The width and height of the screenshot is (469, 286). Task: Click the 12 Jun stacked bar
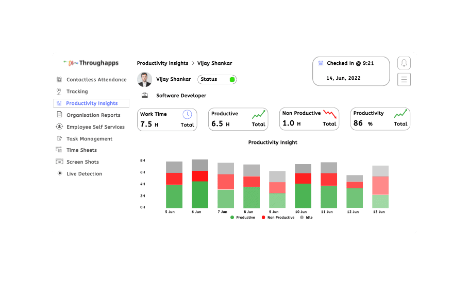pyautogui.click(x=355, y=191)
